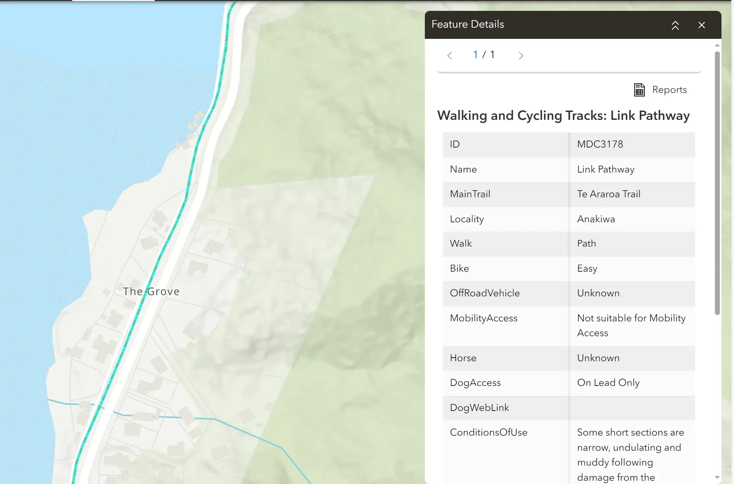Click the Anakiwa locality value
The width and height of the screenshot is (734, 484).
point(596,219)
